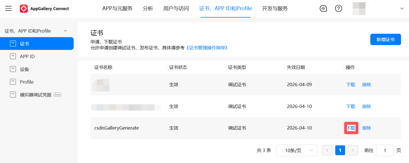Click the 证书状态 column header

[178, 67]
